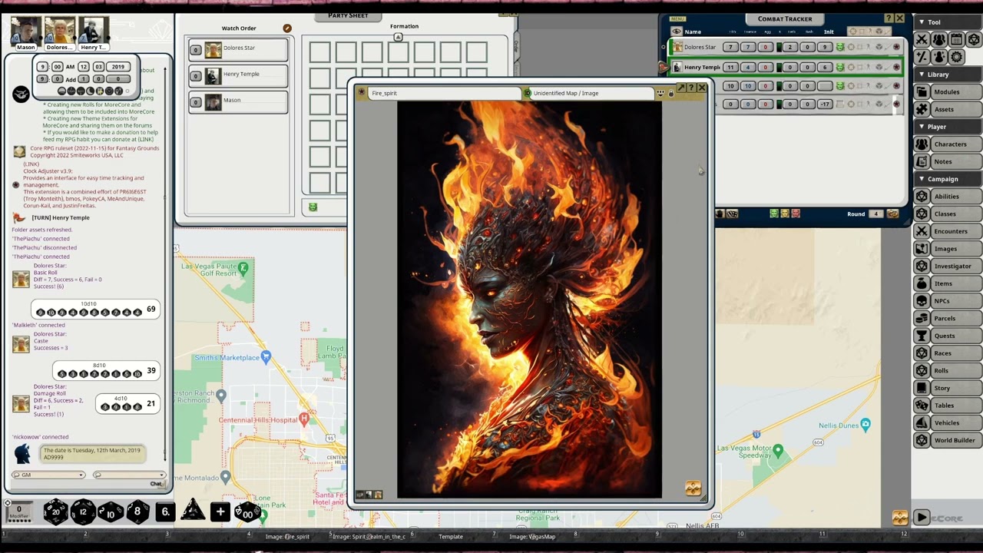Click the Story sidebar icon

click(x=922, y=388)
